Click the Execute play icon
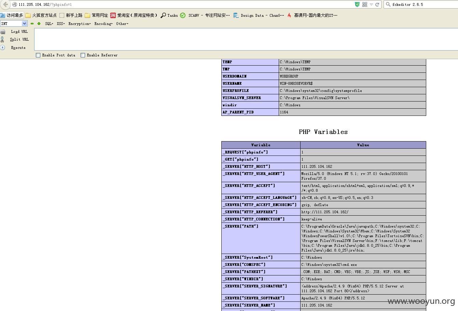 pyautogui.click(x=2, y=48)
